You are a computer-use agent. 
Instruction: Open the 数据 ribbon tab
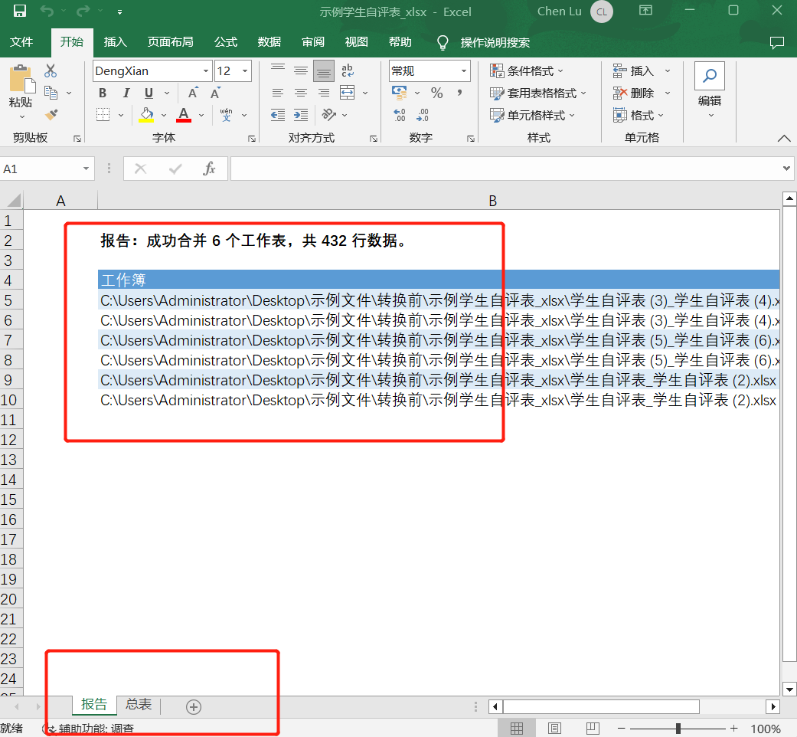coord(269,42)
